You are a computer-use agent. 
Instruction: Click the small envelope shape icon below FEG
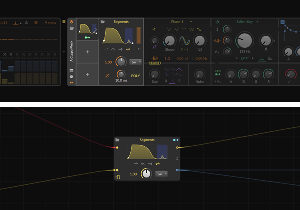coord(218,81)
